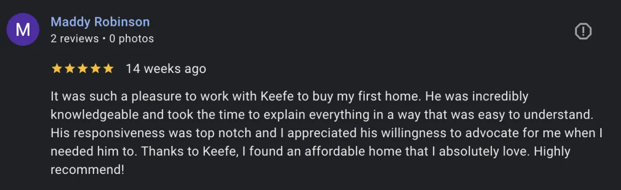621x190 pixels.
Task: Select the fifth gold rating star
Action: [x=108, y=69]
